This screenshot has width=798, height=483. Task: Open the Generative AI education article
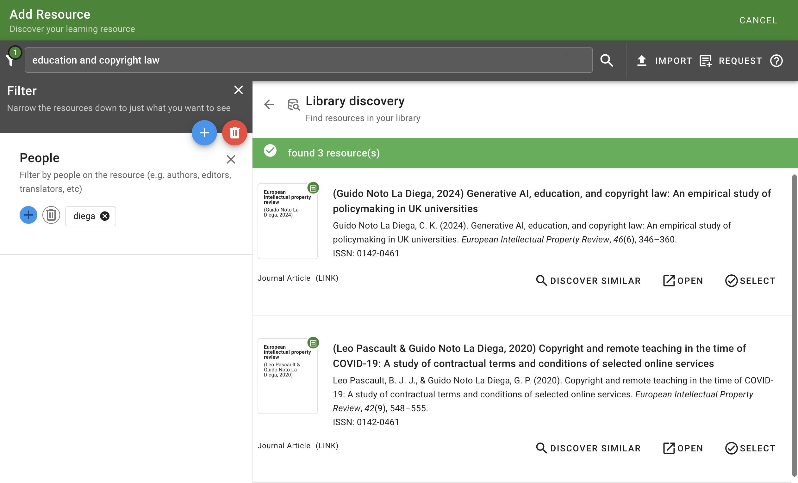(683, 281)
